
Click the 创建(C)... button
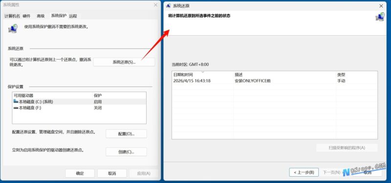tap(126, 152)
